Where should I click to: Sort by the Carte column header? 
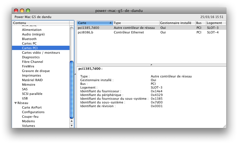(x=95, y=23)
